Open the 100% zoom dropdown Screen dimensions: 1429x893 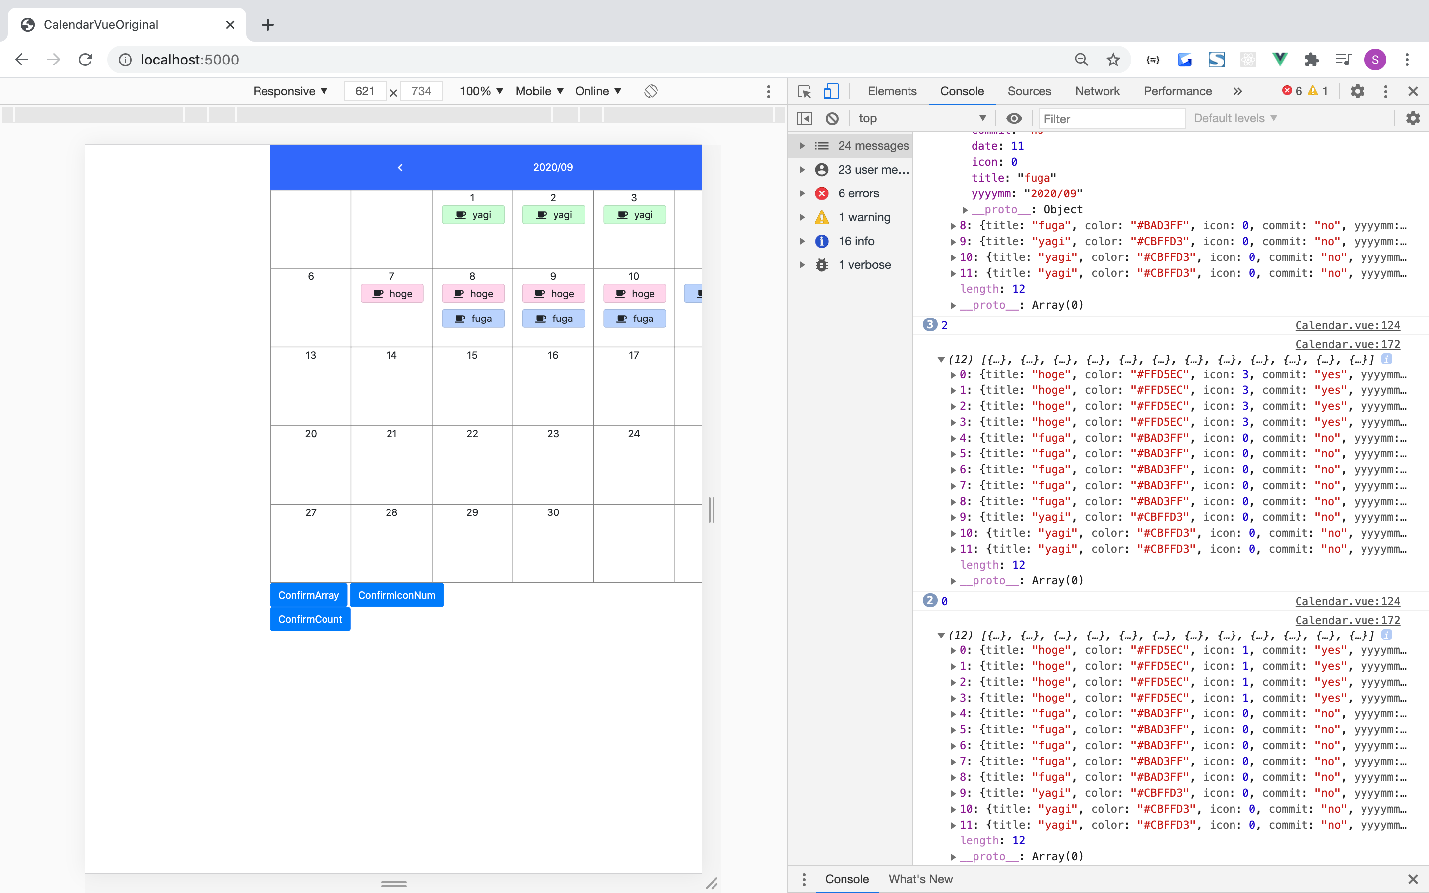[x=481, y=91]
